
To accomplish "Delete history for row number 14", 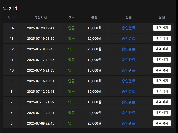I will 162,28.
